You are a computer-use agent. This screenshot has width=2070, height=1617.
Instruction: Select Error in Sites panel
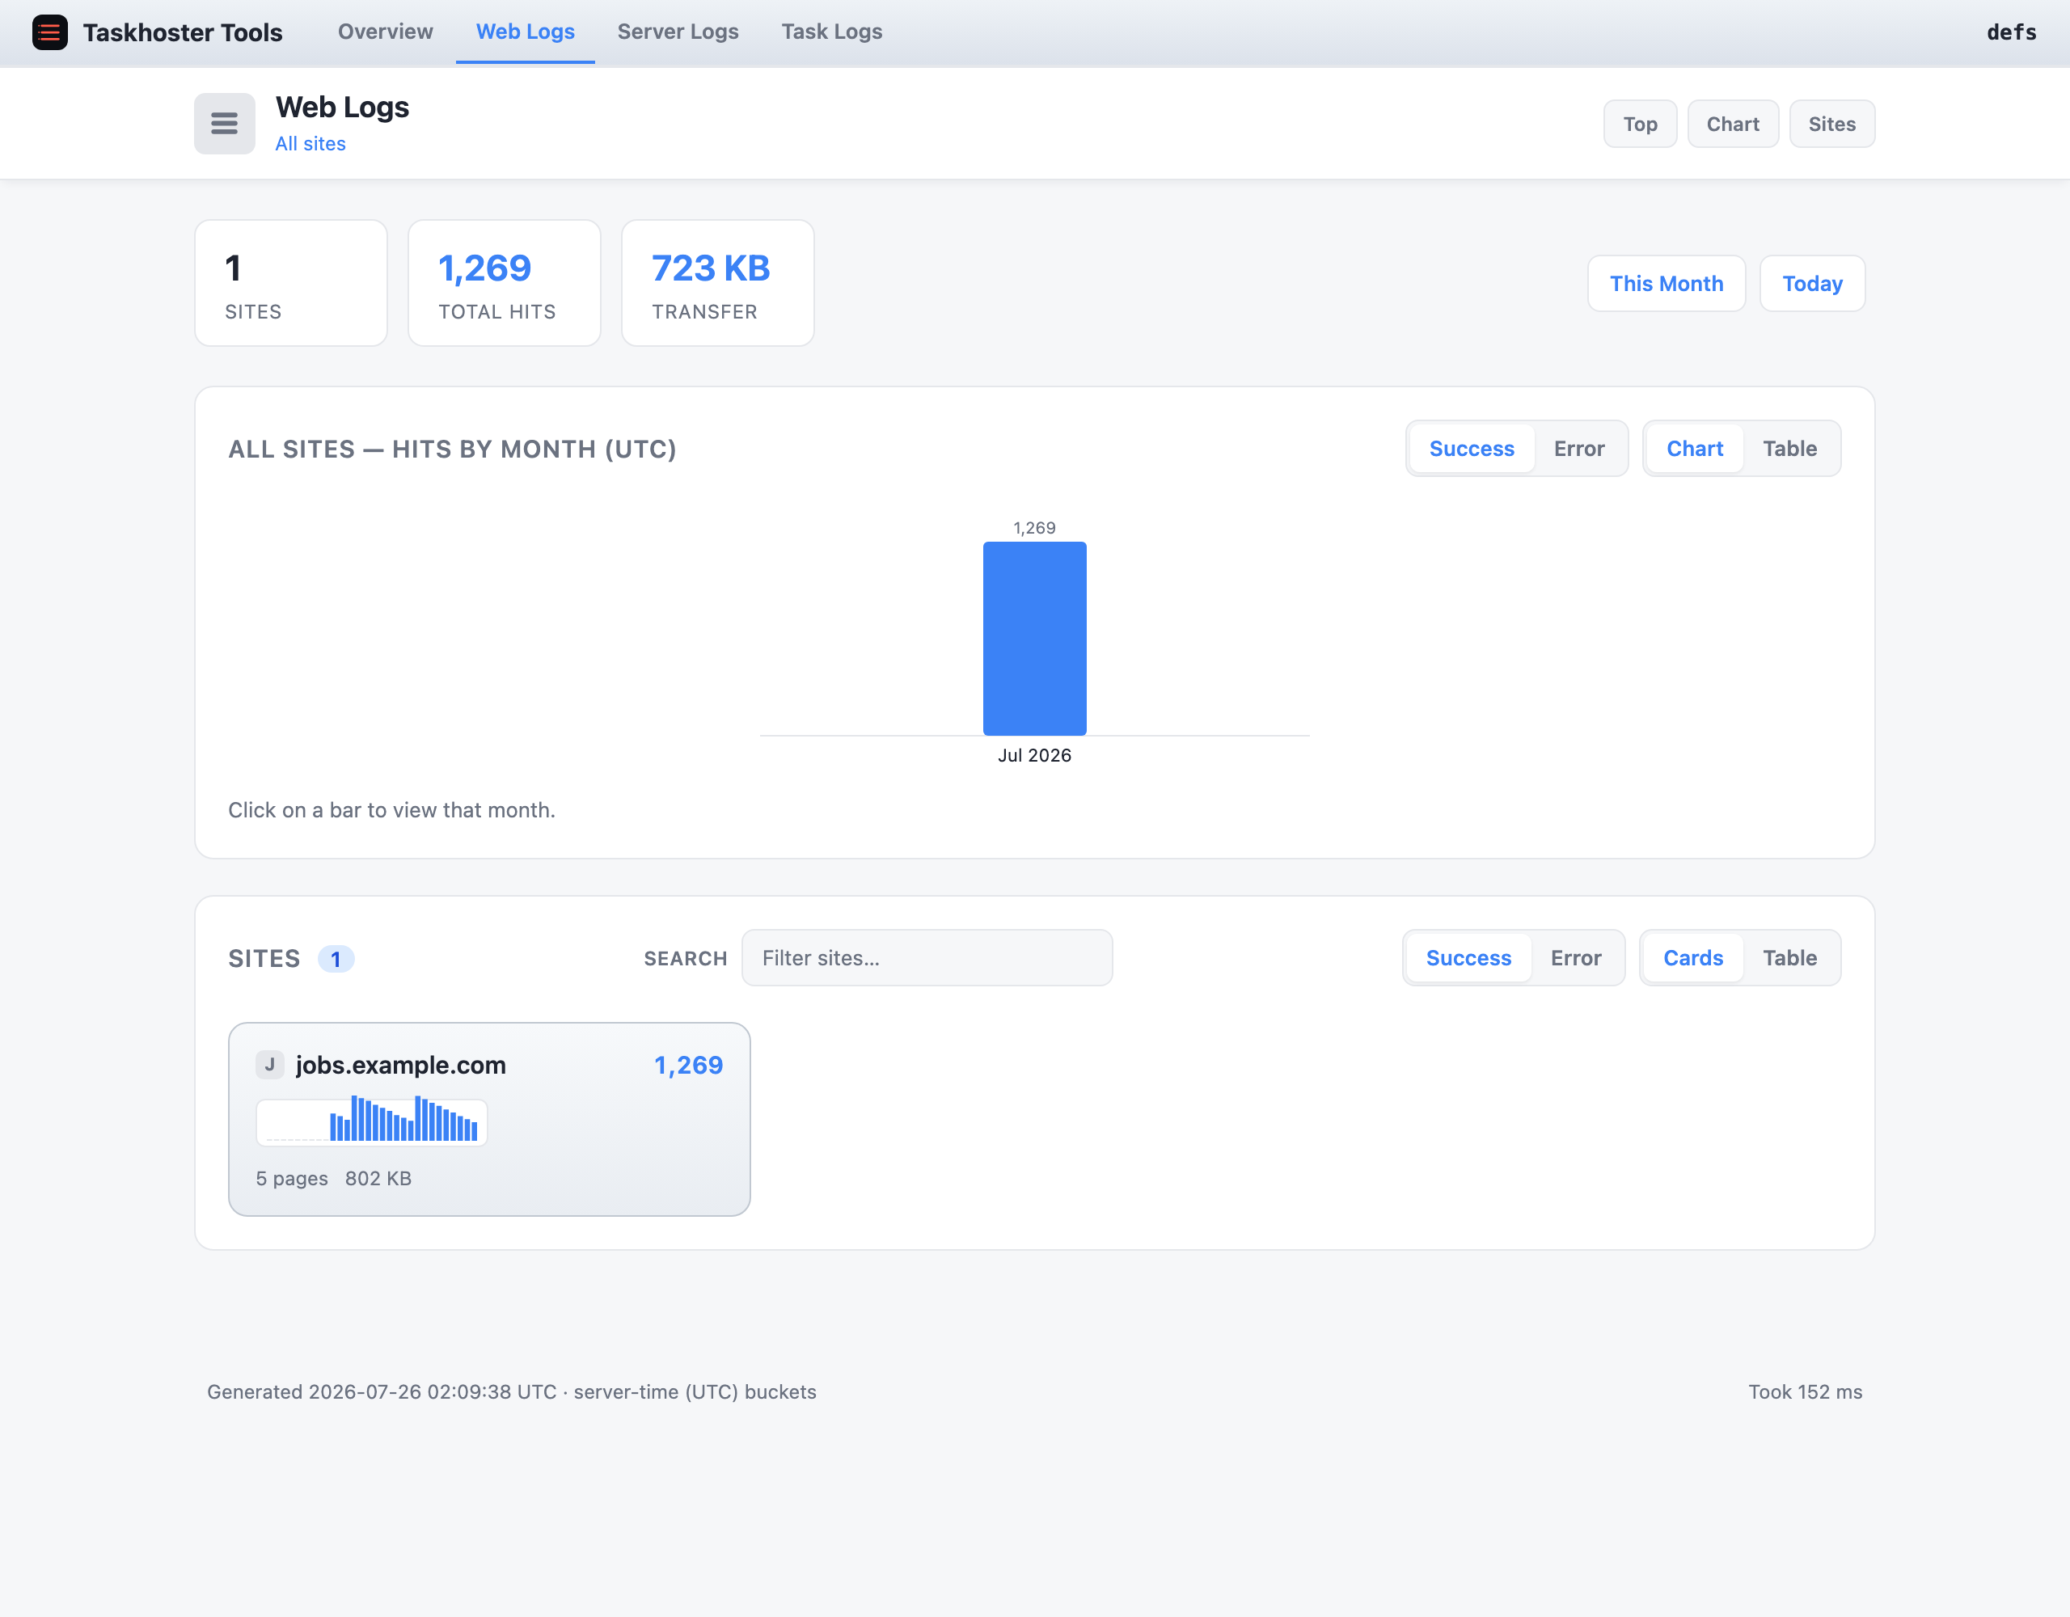click(1575, 958)
